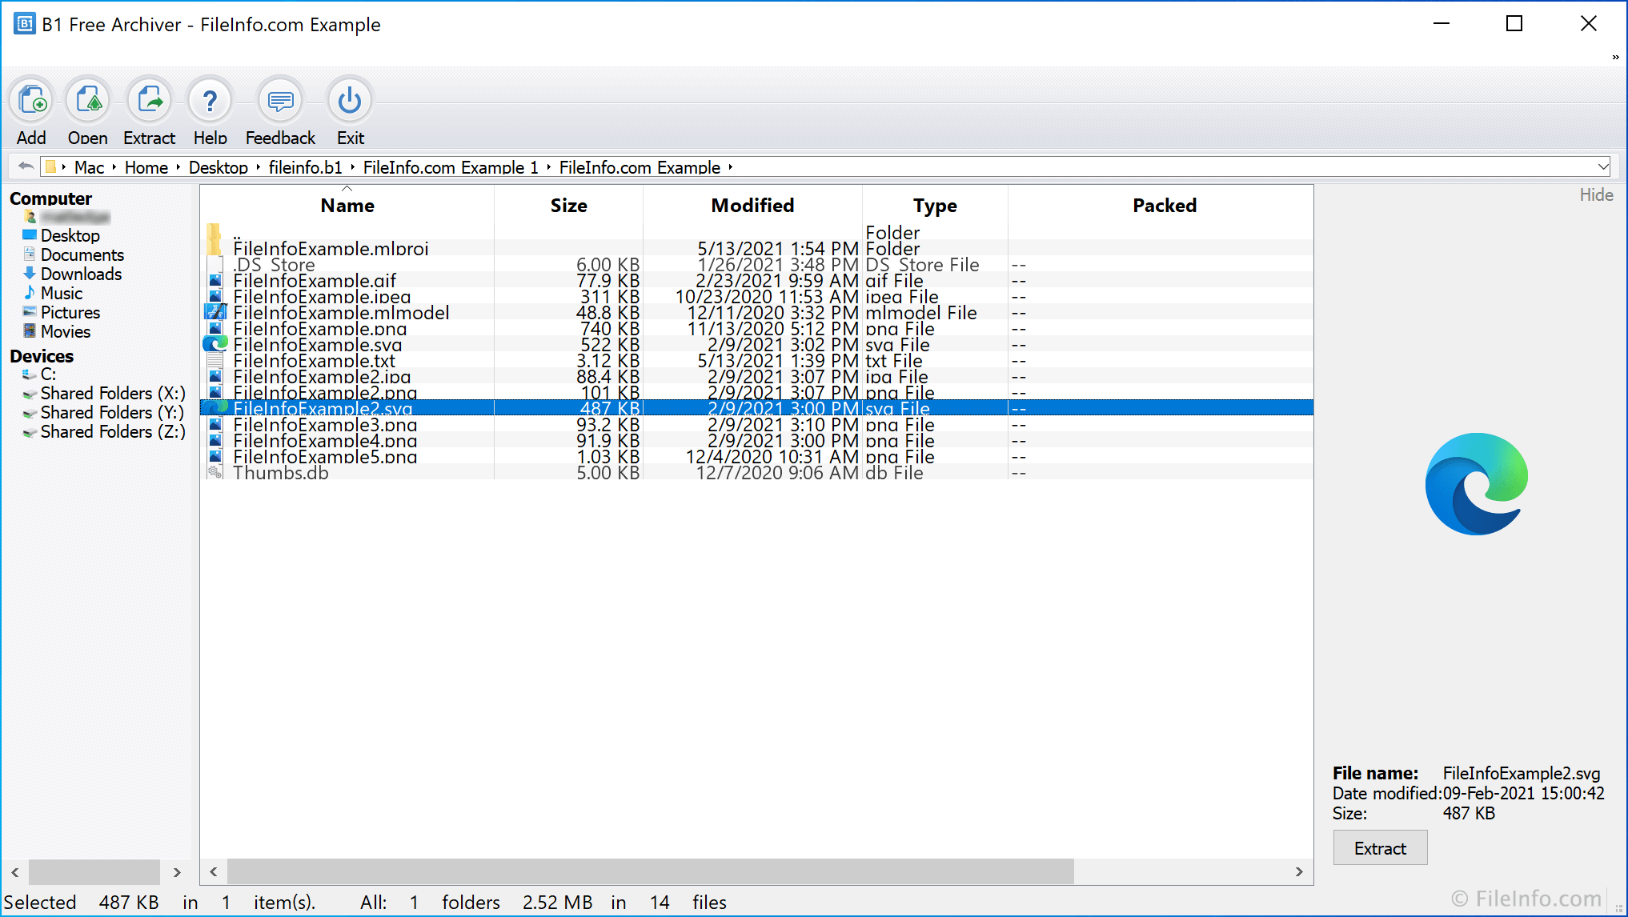The height and width of the screenshot is (917, 1628).
Task: Open Downloads in the sidebar
Action: pyautogui.click(x=81, y=274)
